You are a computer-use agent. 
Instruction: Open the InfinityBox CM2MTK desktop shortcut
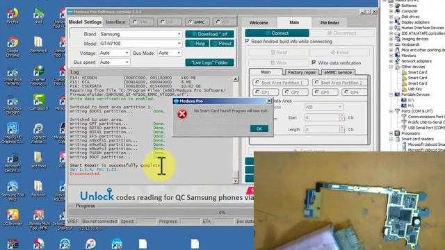click(13, 76)
